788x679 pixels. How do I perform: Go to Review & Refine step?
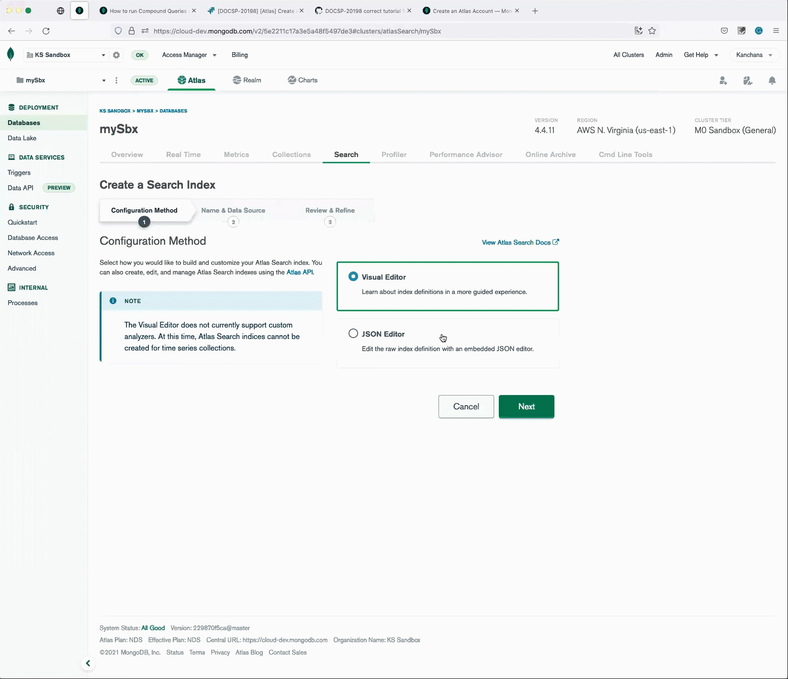pyautogui.click(x=330, y=210)
